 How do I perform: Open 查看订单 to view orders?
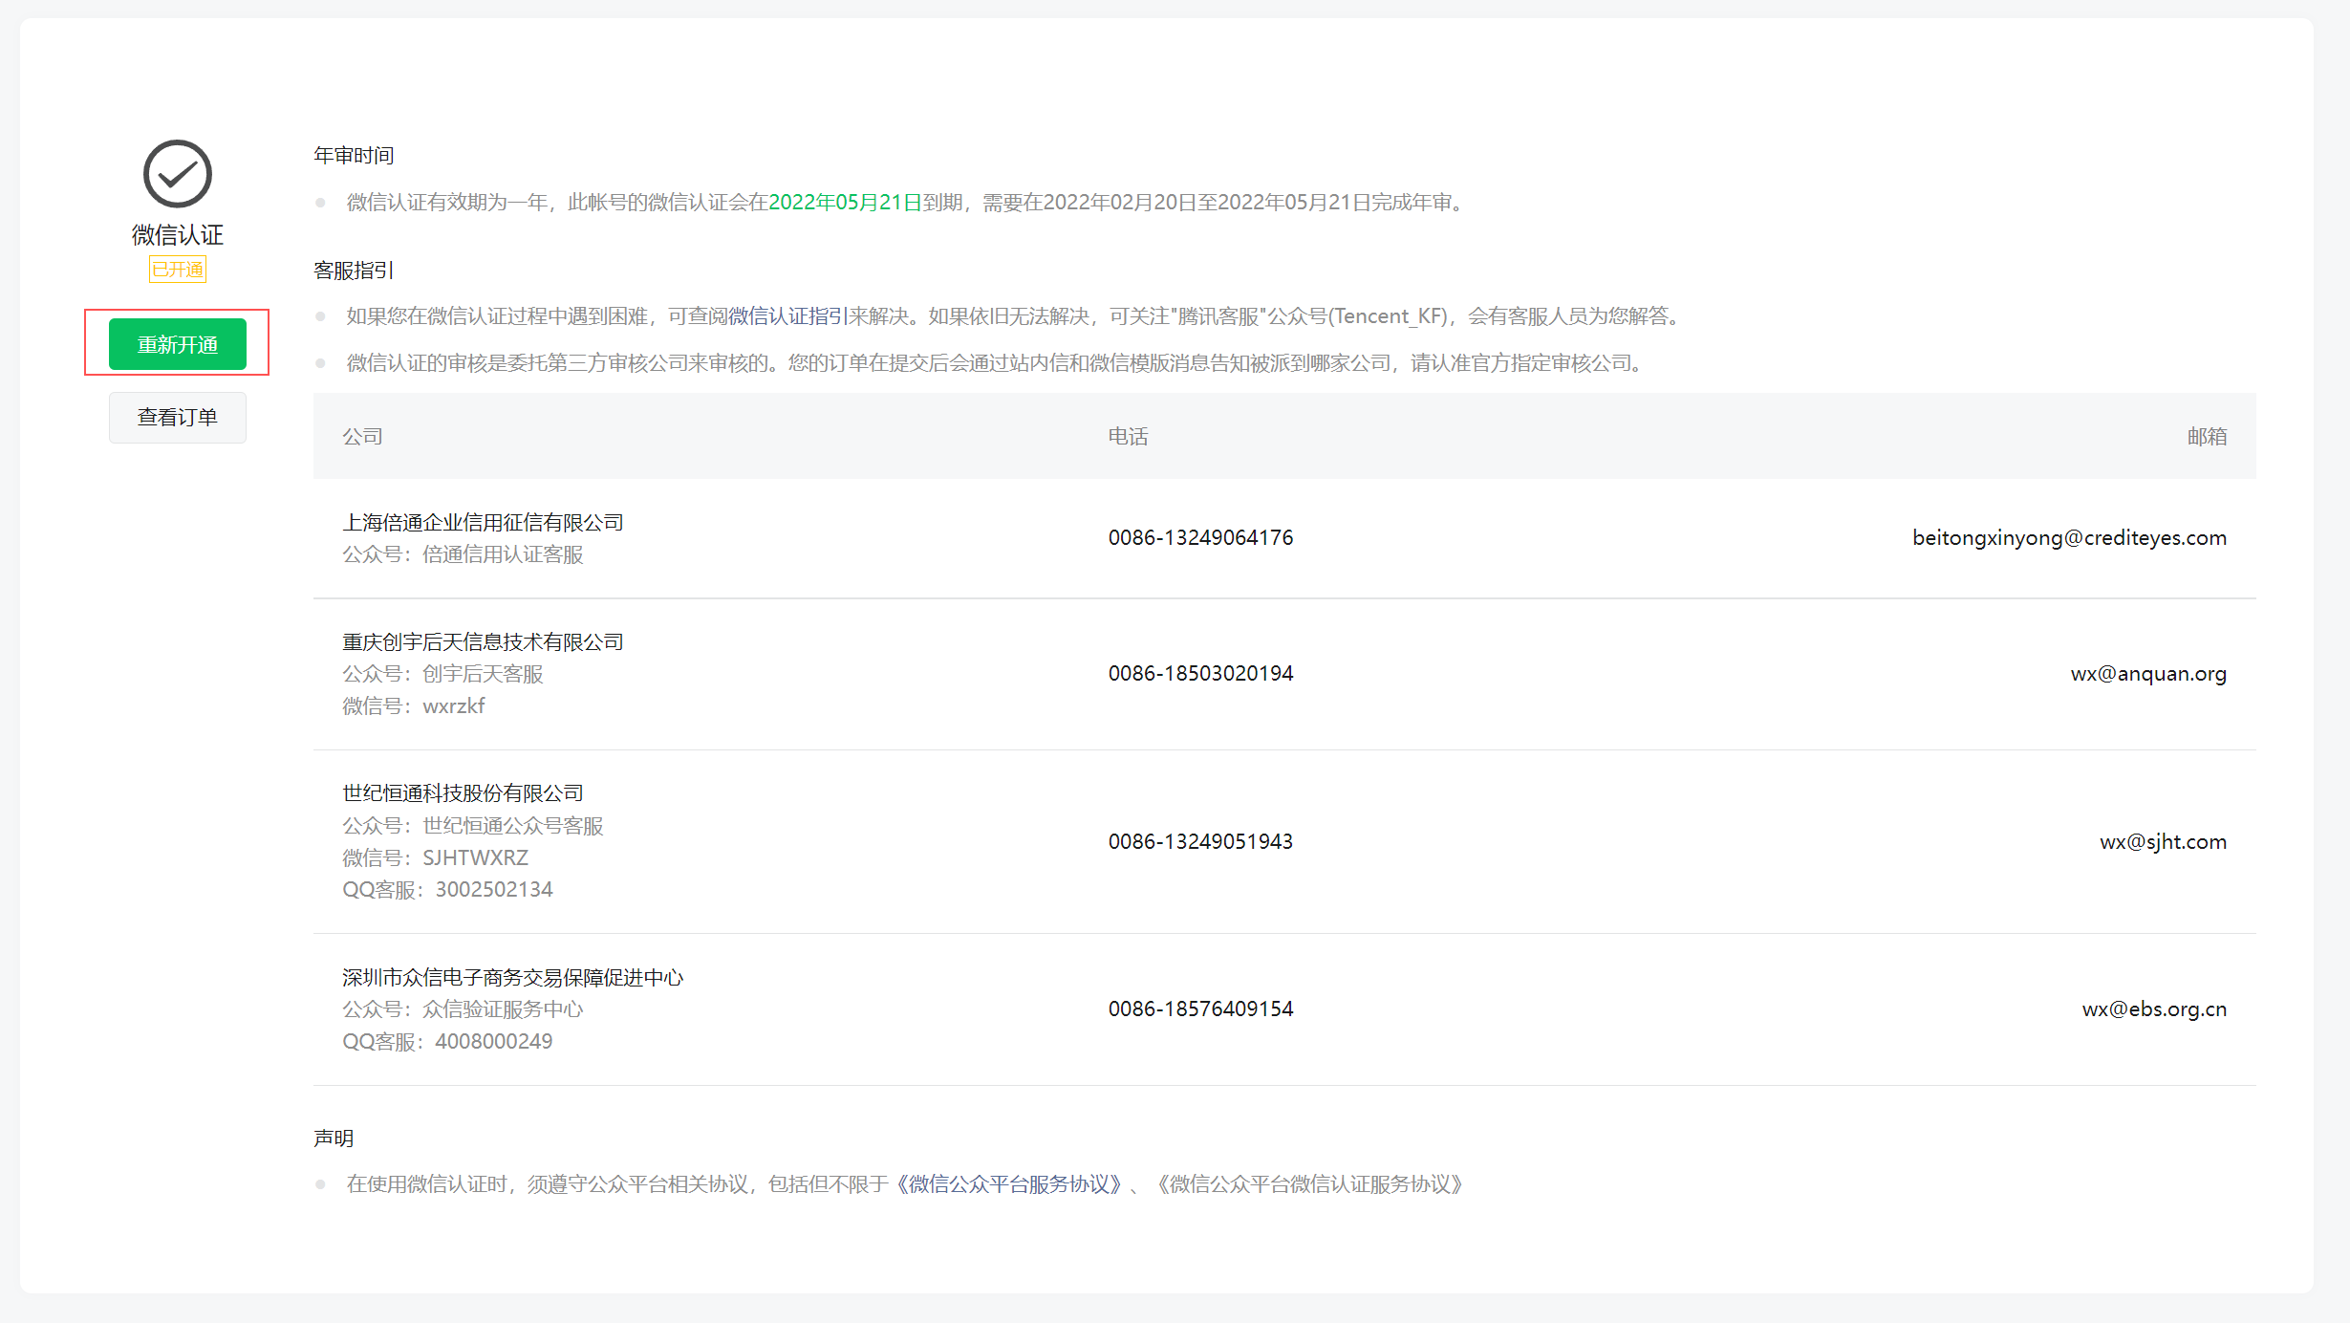178,418
